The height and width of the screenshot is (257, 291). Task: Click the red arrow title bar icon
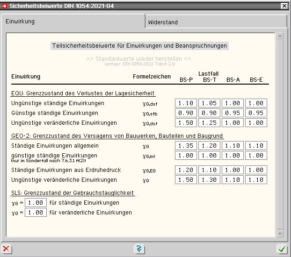[x=5, y=6]
